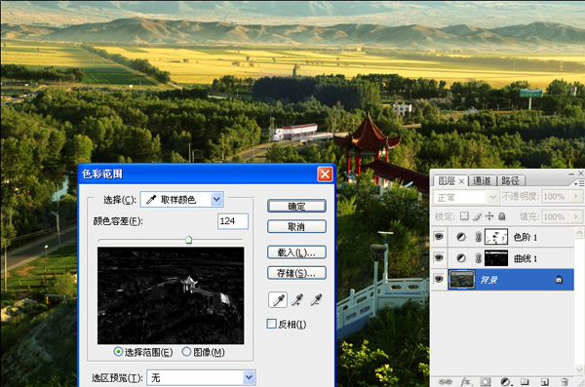Select the 背景 layer name
585x387 pixels.
point(488,280)
